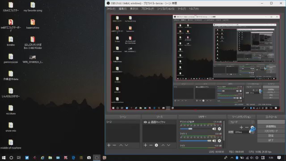Image resolution: width=286 pixels, height=161 pixels.
Task: Open File Explorer from the taskbar
Action: click(50, 158)
